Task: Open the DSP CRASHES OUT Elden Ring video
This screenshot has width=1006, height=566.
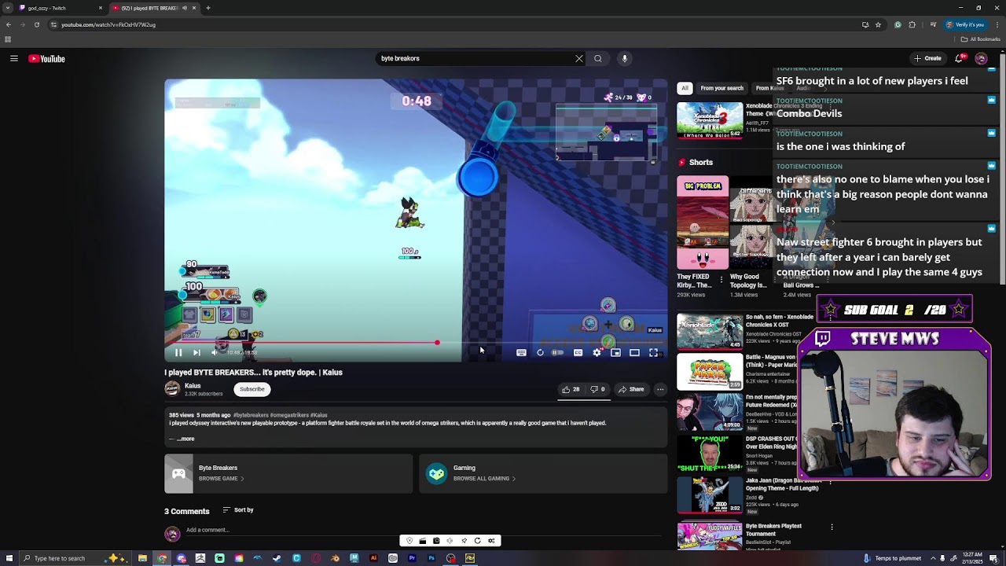Action: [x=710, y=452]
